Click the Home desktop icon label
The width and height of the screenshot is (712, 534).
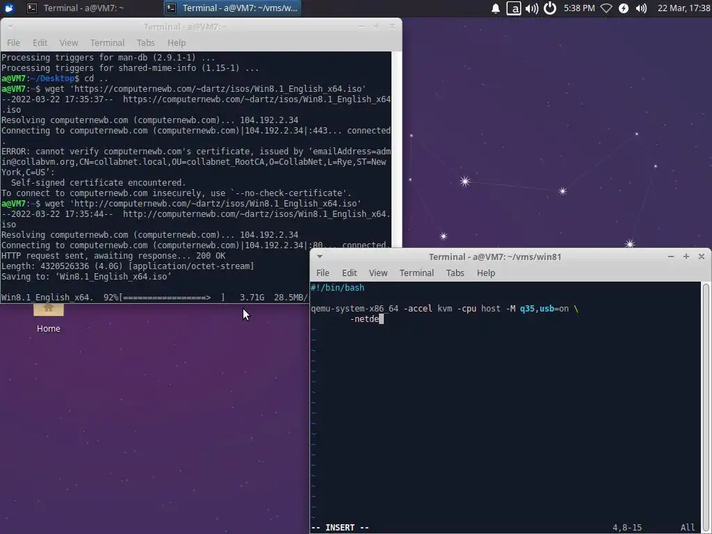[49, 328]
